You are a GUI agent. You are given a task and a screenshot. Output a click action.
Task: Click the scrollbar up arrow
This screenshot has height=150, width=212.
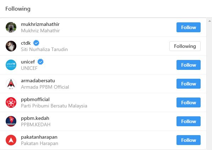[210, 21]
